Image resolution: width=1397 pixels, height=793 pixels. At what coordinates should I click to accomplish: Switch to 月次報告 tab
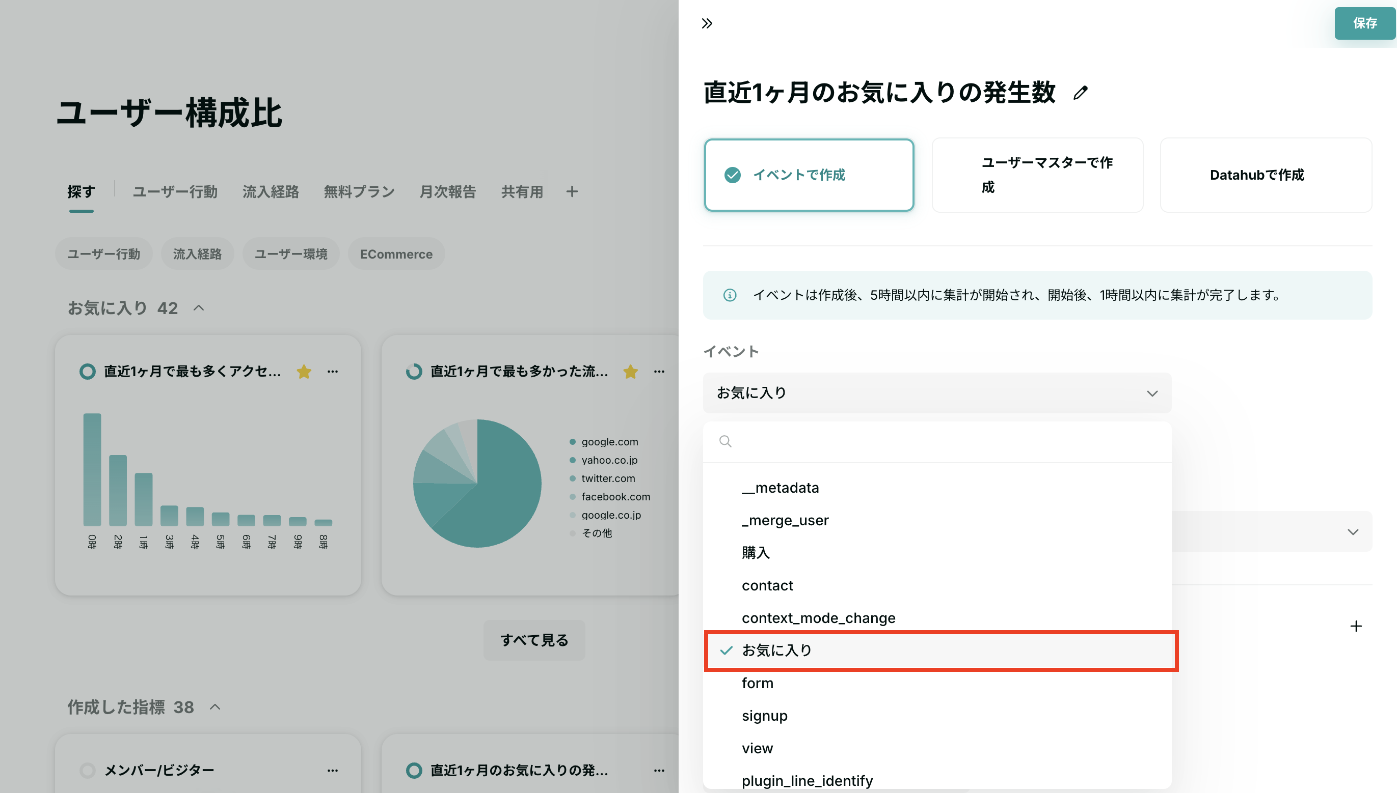tap(447, 192)
